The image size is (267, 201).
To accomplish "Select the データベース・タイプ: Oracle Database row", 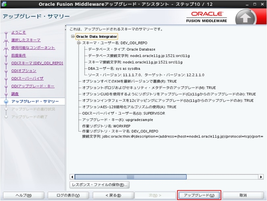I will point(121,49).
